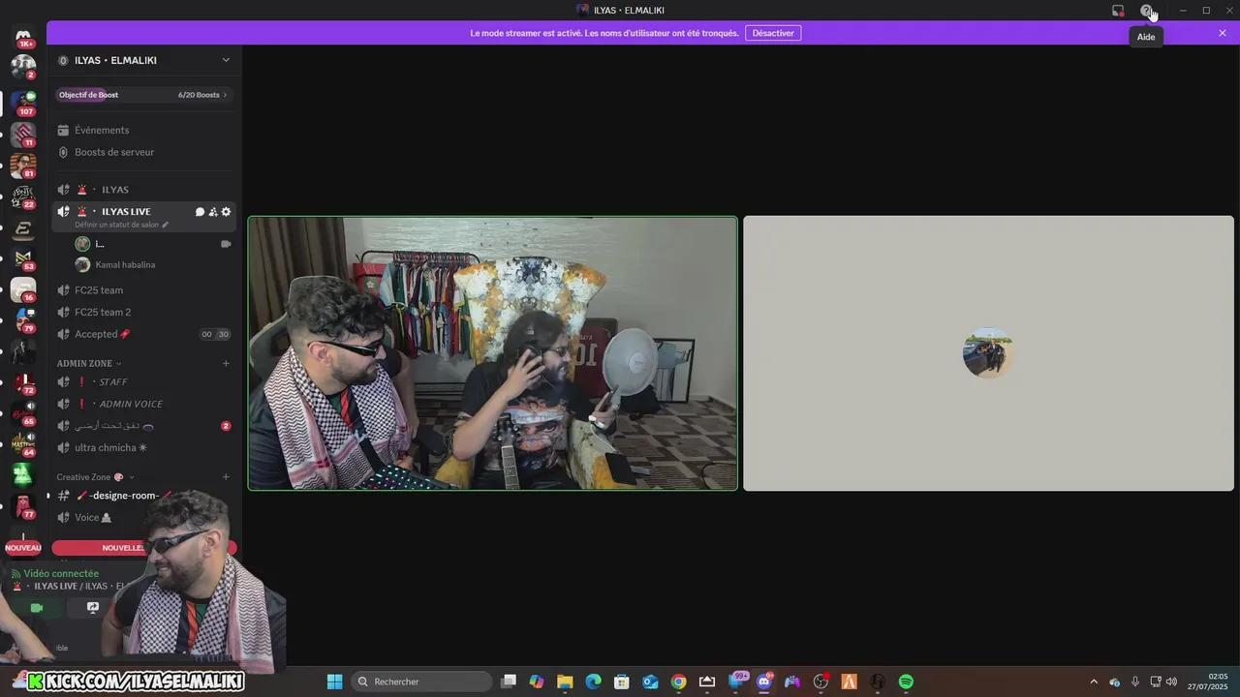Open Google Chrome from taskbar
The height and width of the screenshot is (697, 1240).
[679, 682]
